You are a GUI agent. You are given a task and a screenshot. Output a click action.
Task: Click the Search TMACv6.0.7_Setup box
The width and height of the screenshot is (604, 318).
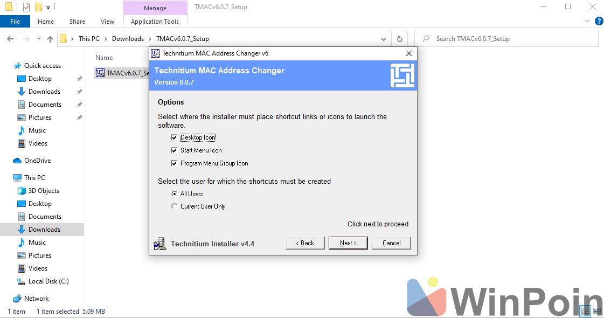click(x=506, y=39)
